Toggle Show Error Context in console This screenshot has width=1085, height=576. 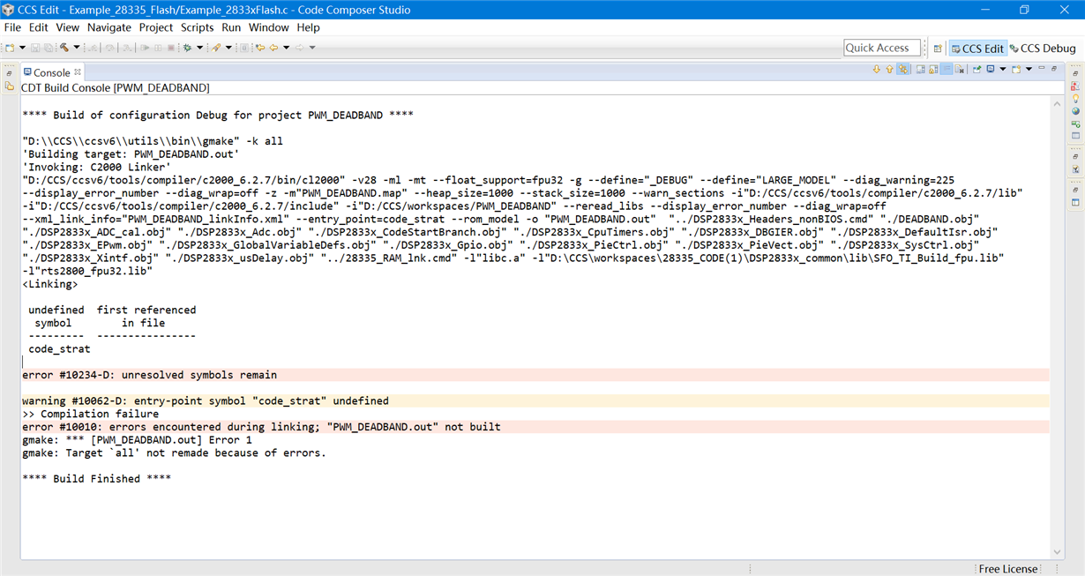(903, 70)
